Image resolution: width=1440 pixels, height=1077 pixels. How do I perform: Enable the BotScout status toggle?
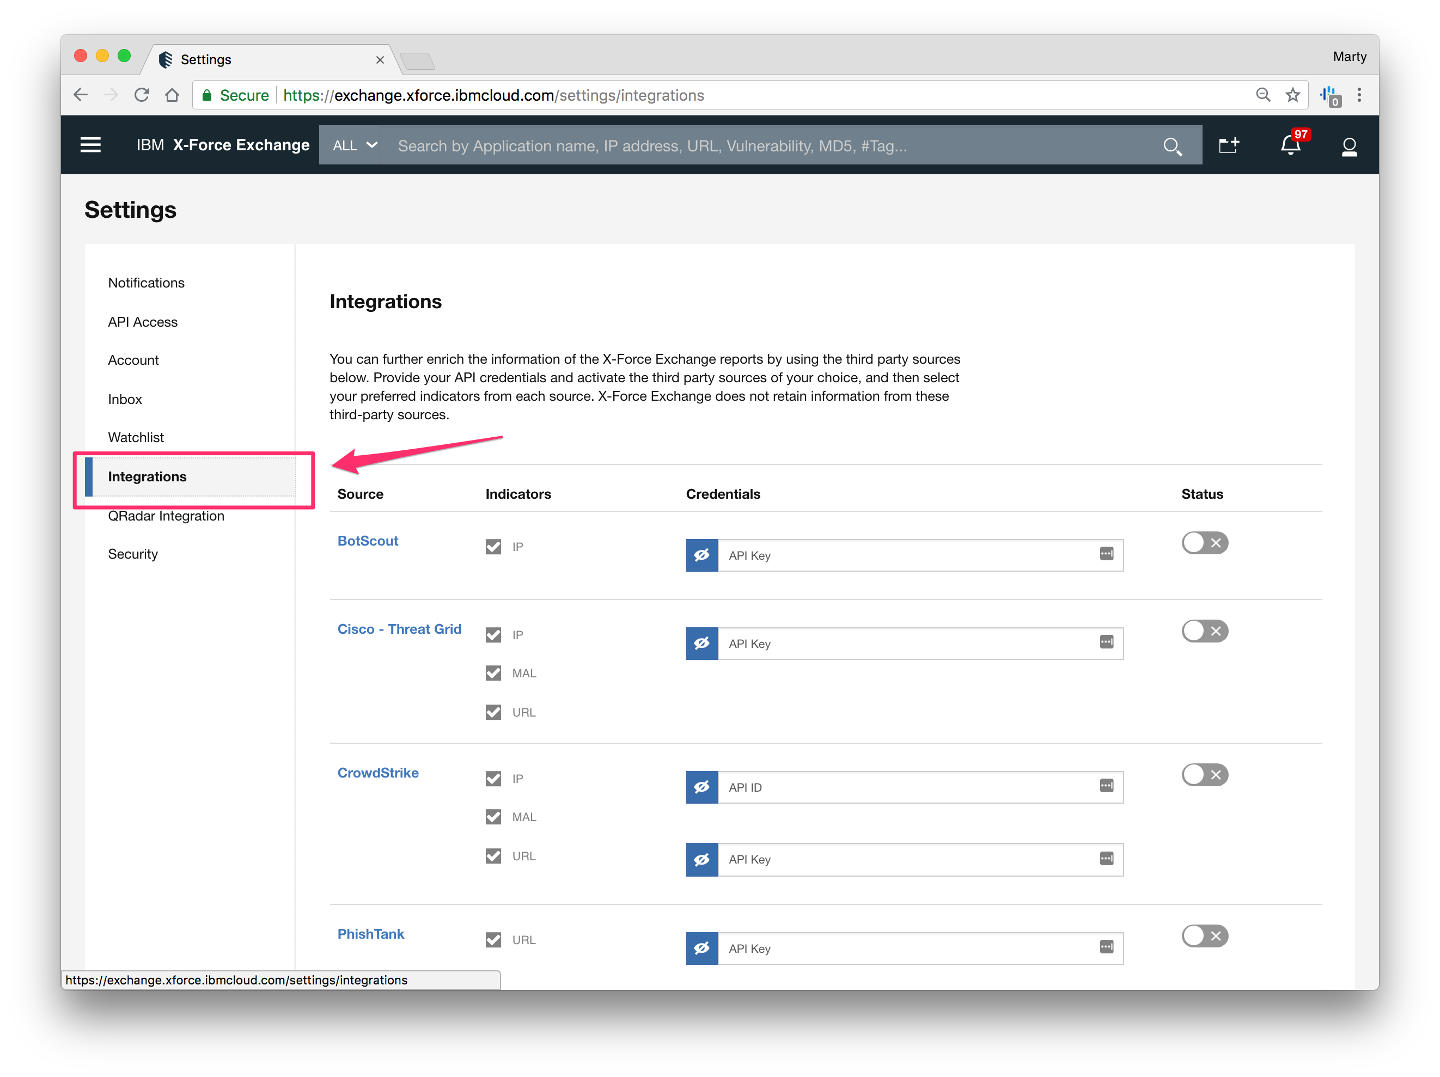coord(1204,543)
